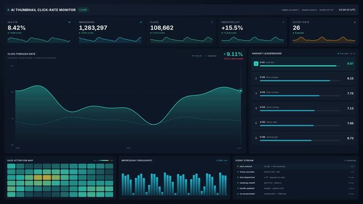
Task: Click the Click-Through Rate chart title
Action: click(x=22, y=54)
